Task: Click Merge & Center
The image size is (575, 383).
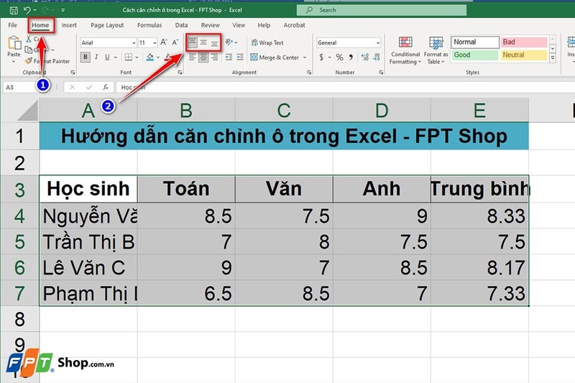Action: (x=275, y=57)
